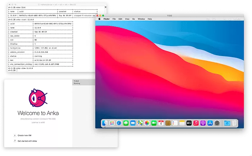The image size is (252, 156).
Task: Open System Preferences in the dock
Action: [217, 123]
